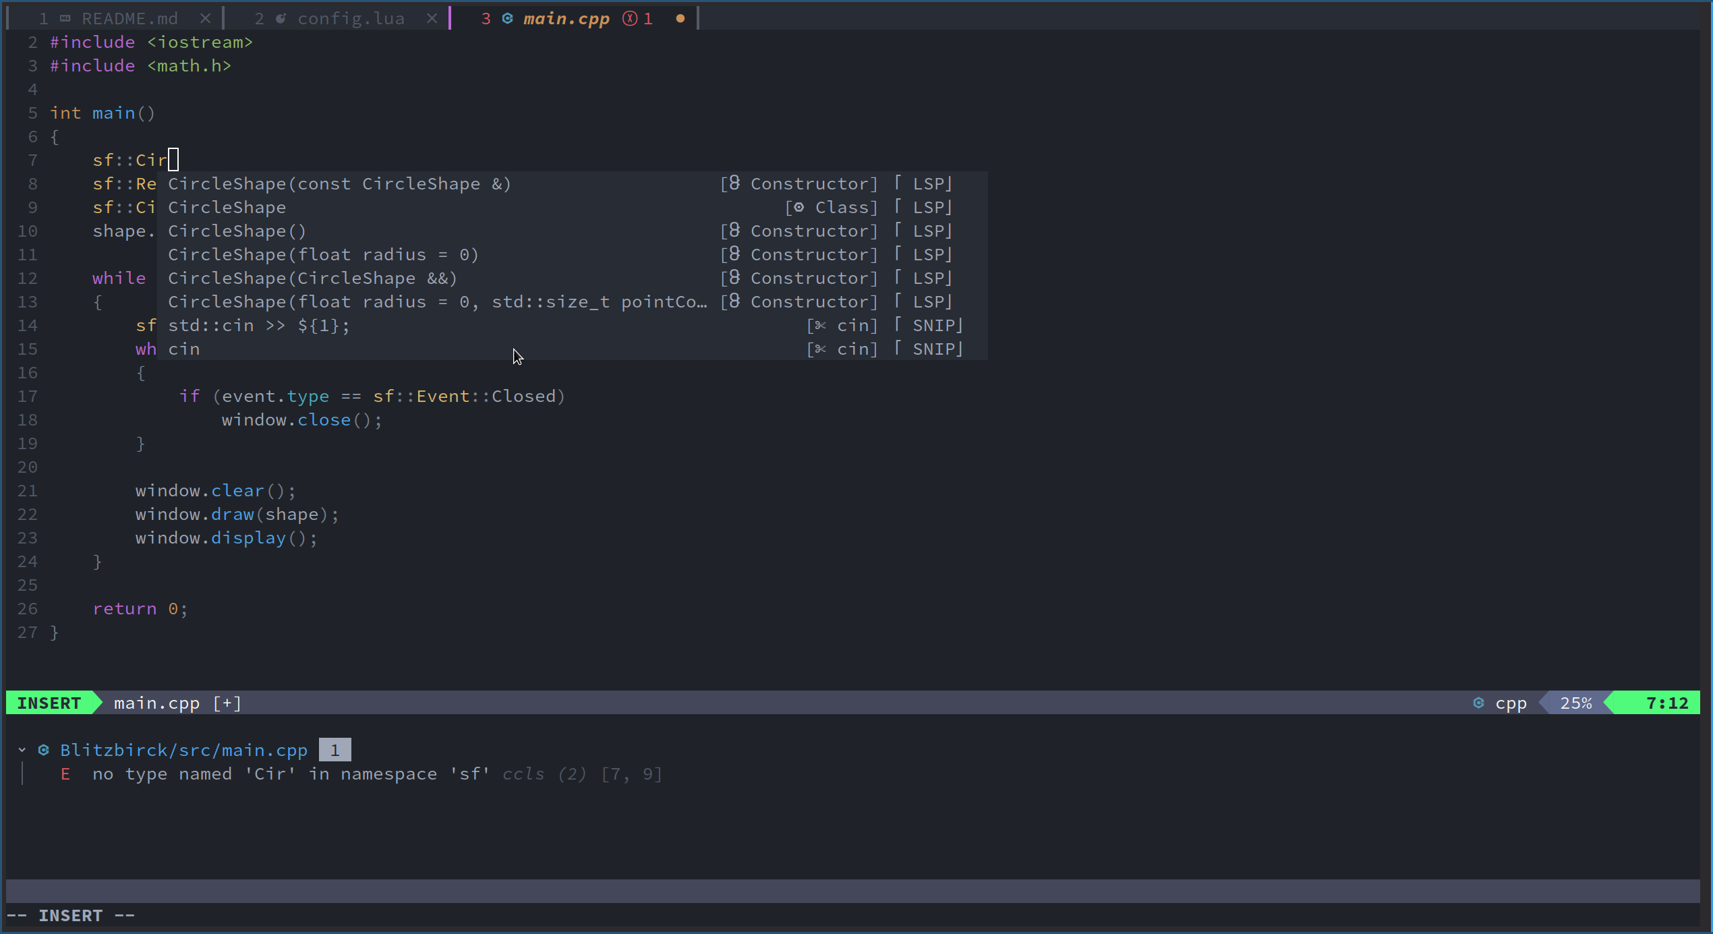Viewport: 1713px width, 934px height.
Task: Click the lua icon on config.lua tab
Action: (x=281, y=19)
